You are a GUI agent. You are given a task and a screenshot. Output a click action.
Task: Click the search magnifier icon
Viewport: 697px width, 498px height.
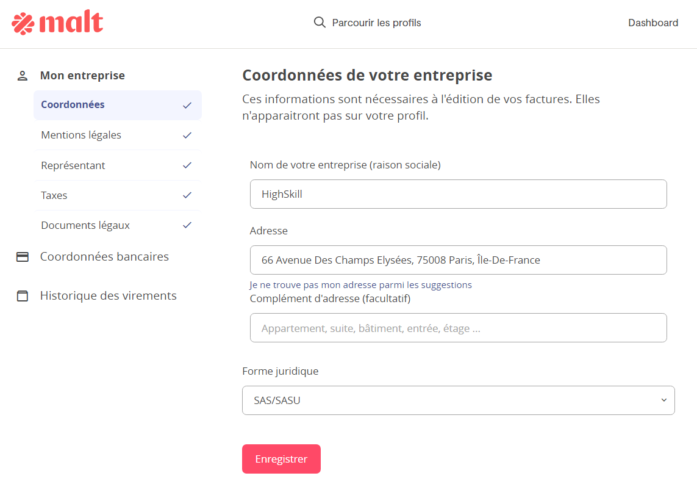pyautogui.click(x=319, y=22)
